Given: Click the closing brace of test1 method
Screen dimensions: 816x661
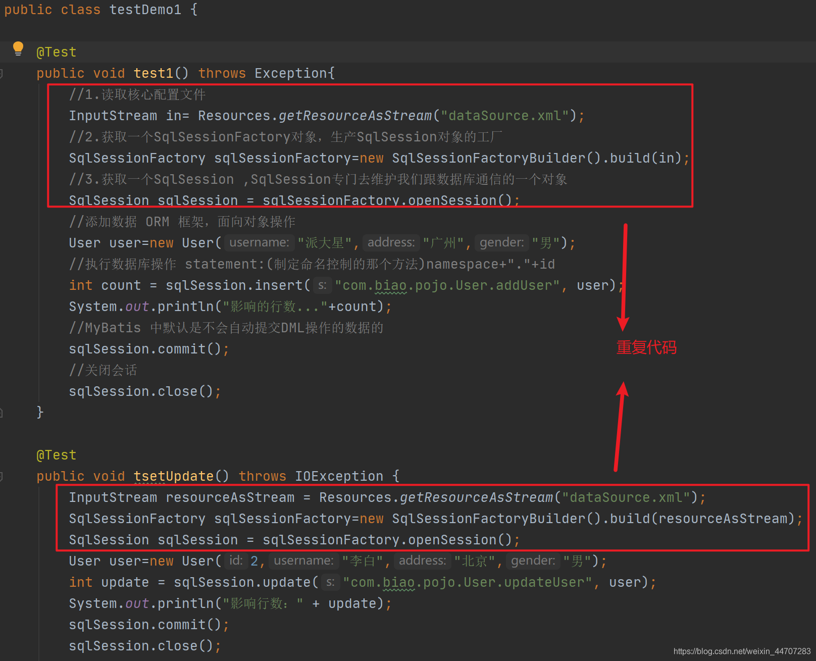Looking at the screenshot, I should tap(40, 413).
